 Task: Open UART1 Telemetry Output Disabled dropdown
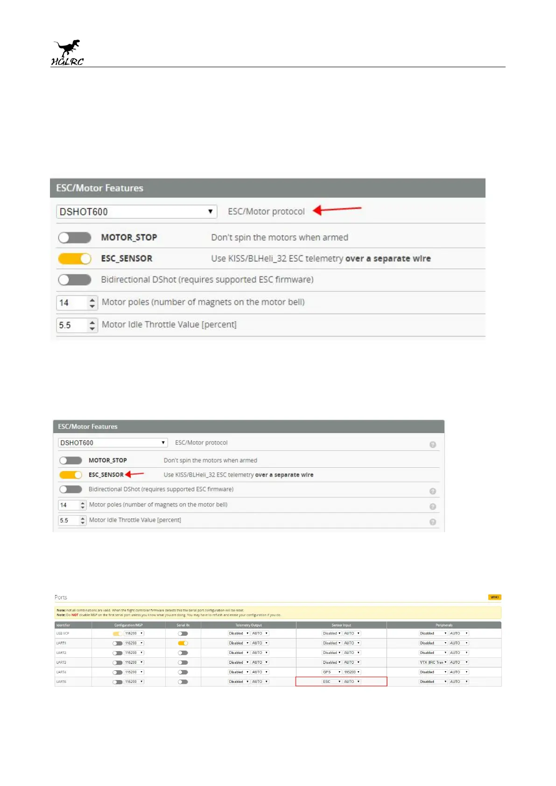(239, 643)
